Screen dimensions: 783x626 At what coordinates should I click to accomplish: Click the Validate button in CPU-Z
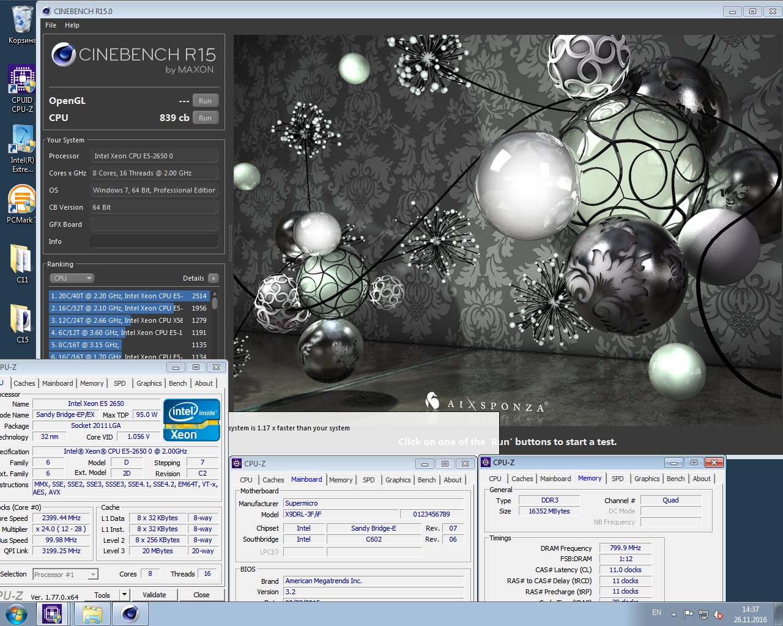tap(154, 595)
